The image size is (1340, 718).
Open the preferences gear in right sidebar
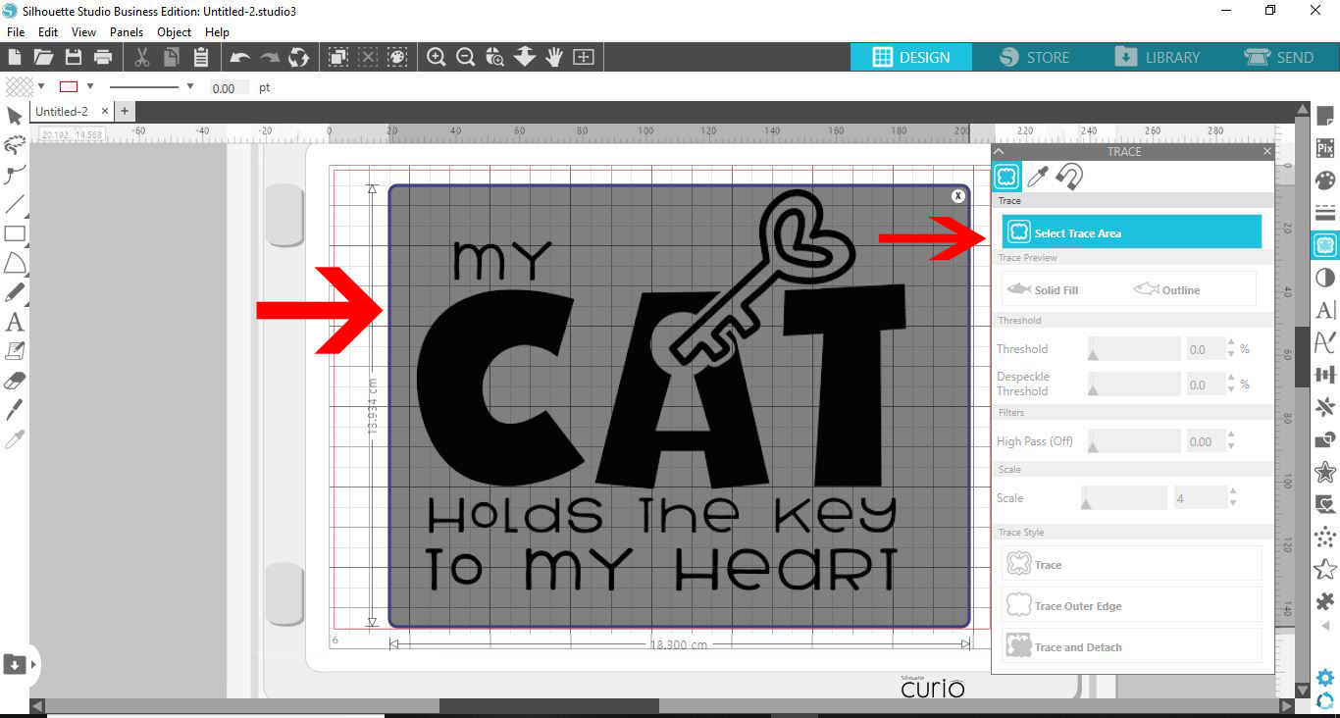pyautogui.click(x=1325, y=678)
